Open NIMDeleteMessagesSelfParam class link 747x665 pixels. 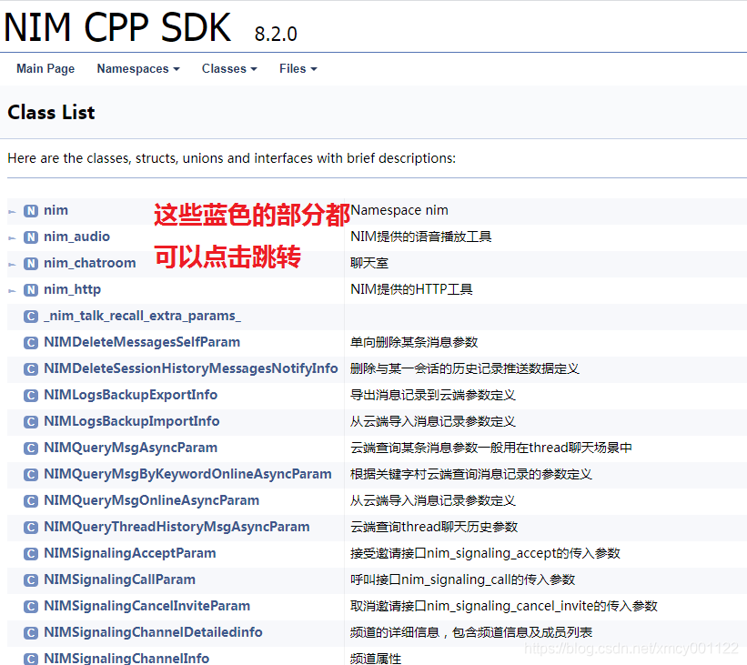[142, 342]
